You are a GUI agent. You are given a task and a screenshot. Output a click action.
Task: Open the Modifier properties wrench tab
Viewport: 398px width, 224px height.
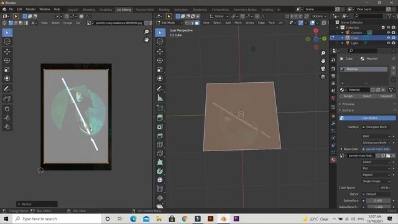pos(333,123)
